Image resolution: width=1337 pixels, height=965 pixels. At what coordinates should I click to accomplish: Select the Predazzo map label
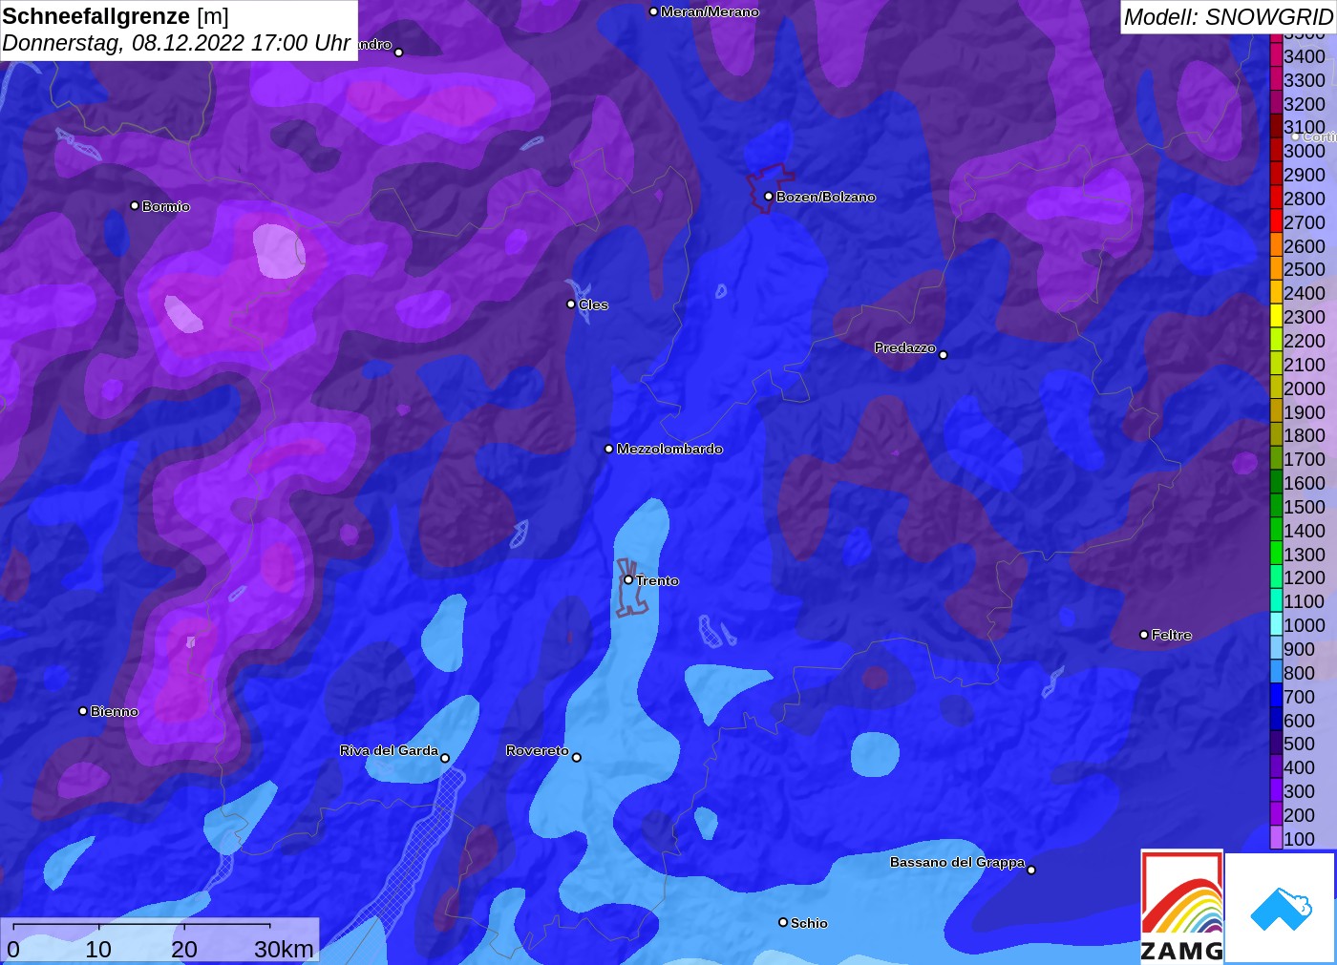pyautogui.click(x=904, y=347)
